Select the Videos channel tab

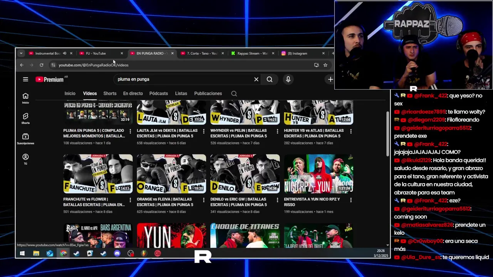point(90,93)
